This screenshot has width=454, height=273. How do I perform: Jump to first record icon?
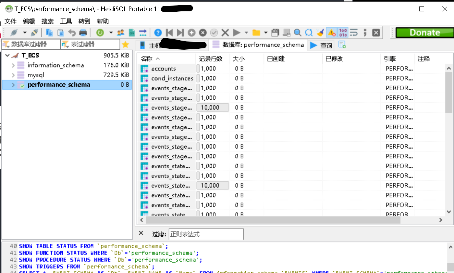tap(169, 32)
